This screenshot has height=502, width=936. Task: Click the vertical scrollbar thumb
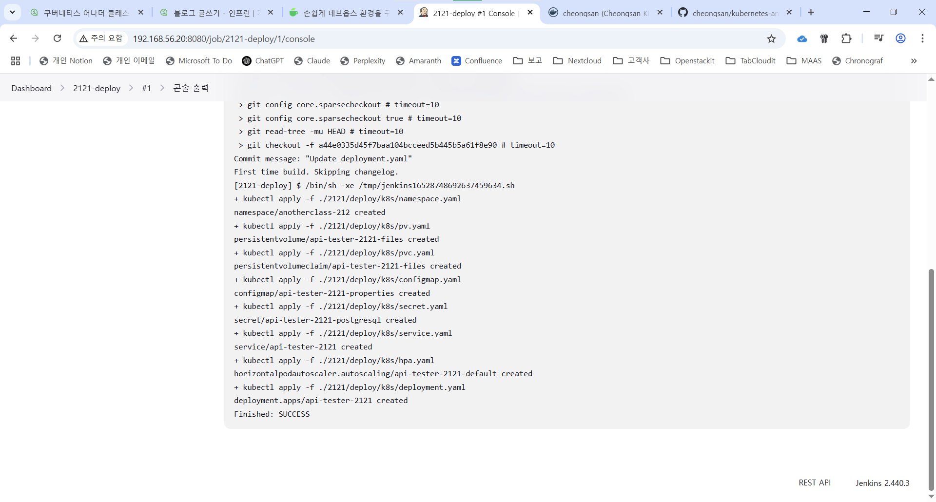click(931, 380)
